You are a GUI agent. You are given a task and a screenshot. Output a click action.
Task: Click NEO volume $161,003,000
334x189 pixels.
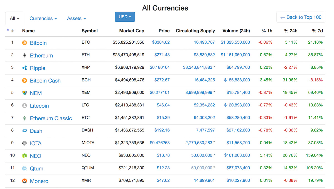pos(237,155)
